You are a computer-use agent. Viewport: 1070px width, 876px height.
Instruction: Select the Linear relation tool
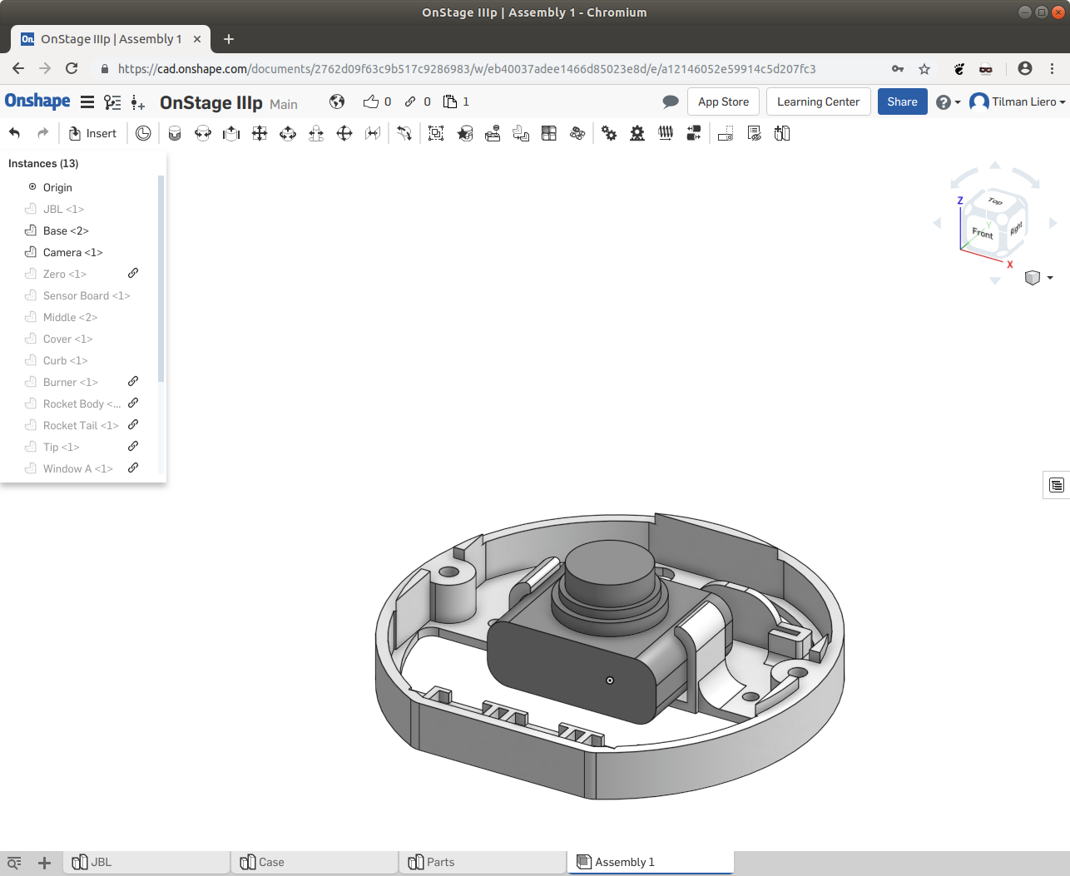694,133
